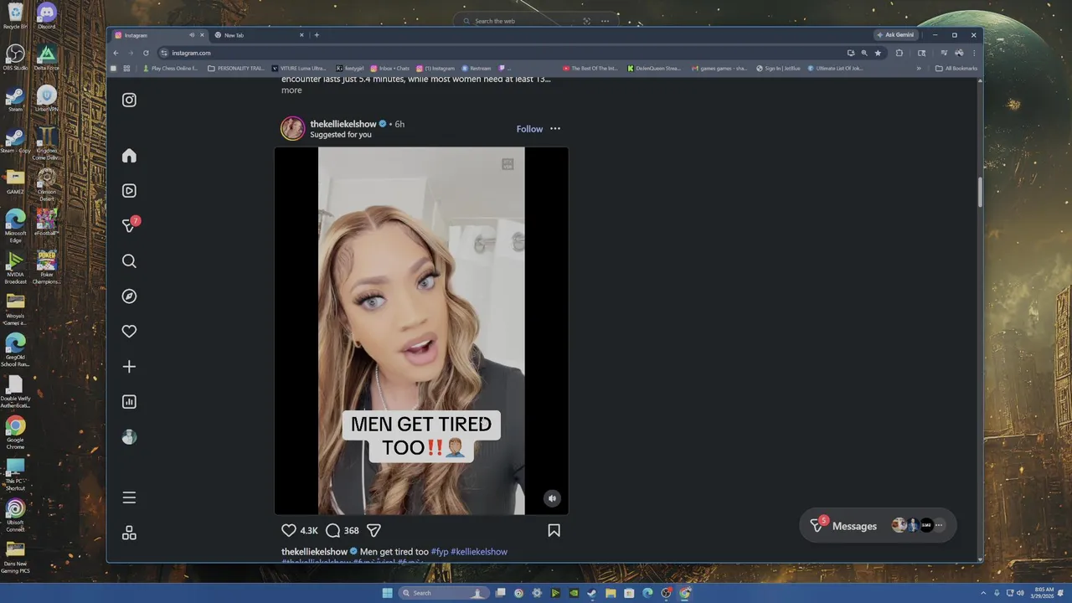Expand the previous caption with 'more'
The image size is (1072, 603).
(x=291, y=90)
